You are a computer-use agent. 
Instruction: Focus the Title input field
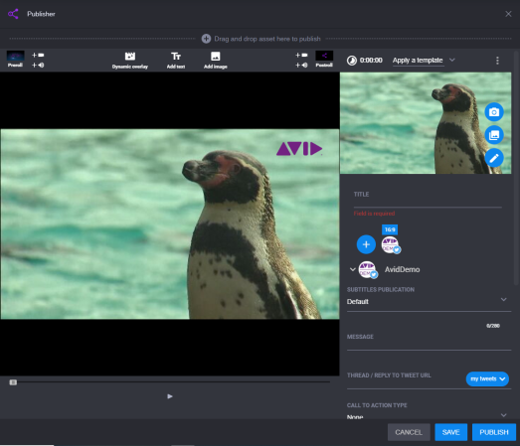coord(428,199)
